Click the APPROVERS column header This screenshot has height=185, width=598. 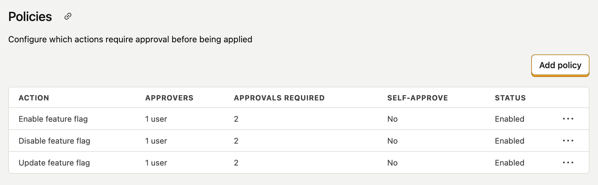[x=169, y=98]
